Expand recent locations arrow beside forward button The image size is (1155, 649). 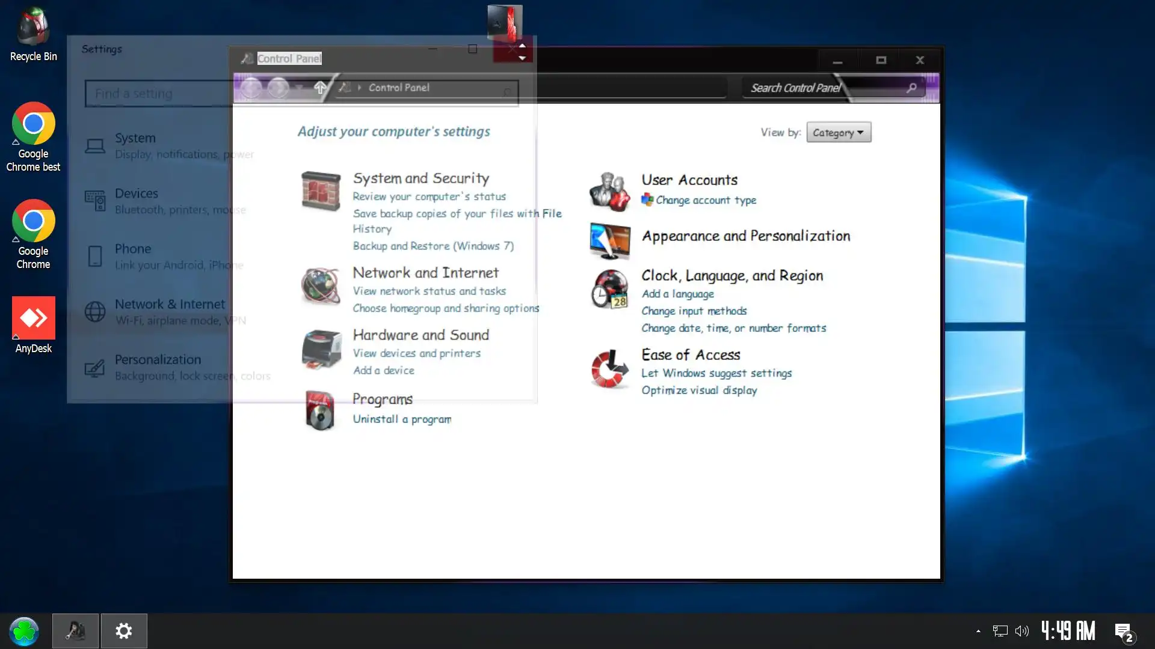click(x=299, y=88)
